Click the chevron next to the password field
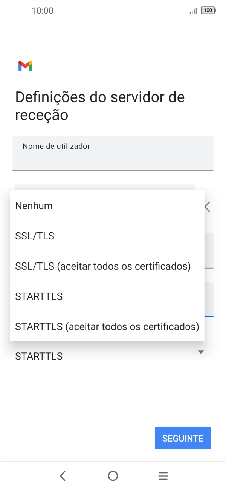The image size is (226, 491). [x=207, y=207]
